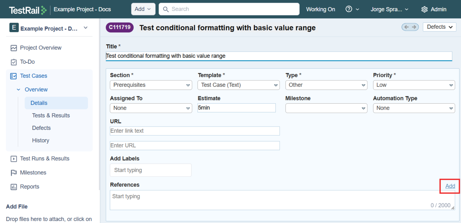Click the Milestones flag icon
This screenshot has width=461, height=223.
14,173
